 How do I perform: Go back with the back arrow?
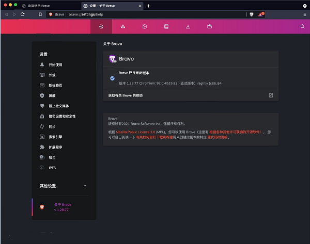(6, 14)
